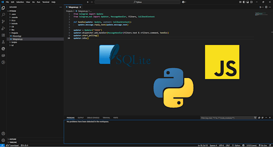Click the code minimap
This screenshot has height=147, width=273.
pyautogui.click(x=261, y=14)
